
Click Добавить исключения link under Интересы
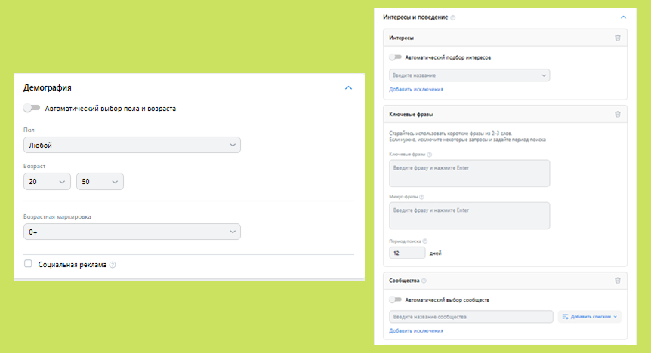(x=416, y=89)
